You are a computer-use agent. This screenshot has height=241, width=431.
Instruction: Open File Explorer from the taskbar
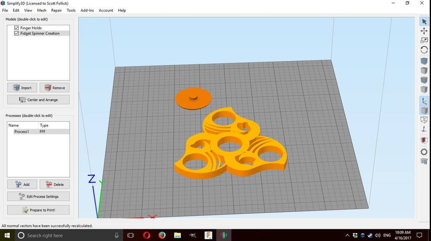[177, 235]
